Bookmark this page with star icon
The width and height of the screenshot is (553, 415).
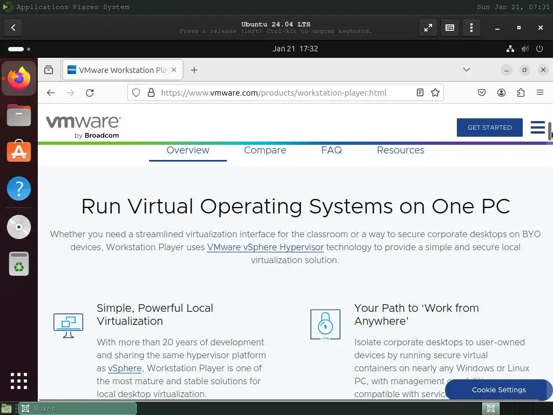435,93
